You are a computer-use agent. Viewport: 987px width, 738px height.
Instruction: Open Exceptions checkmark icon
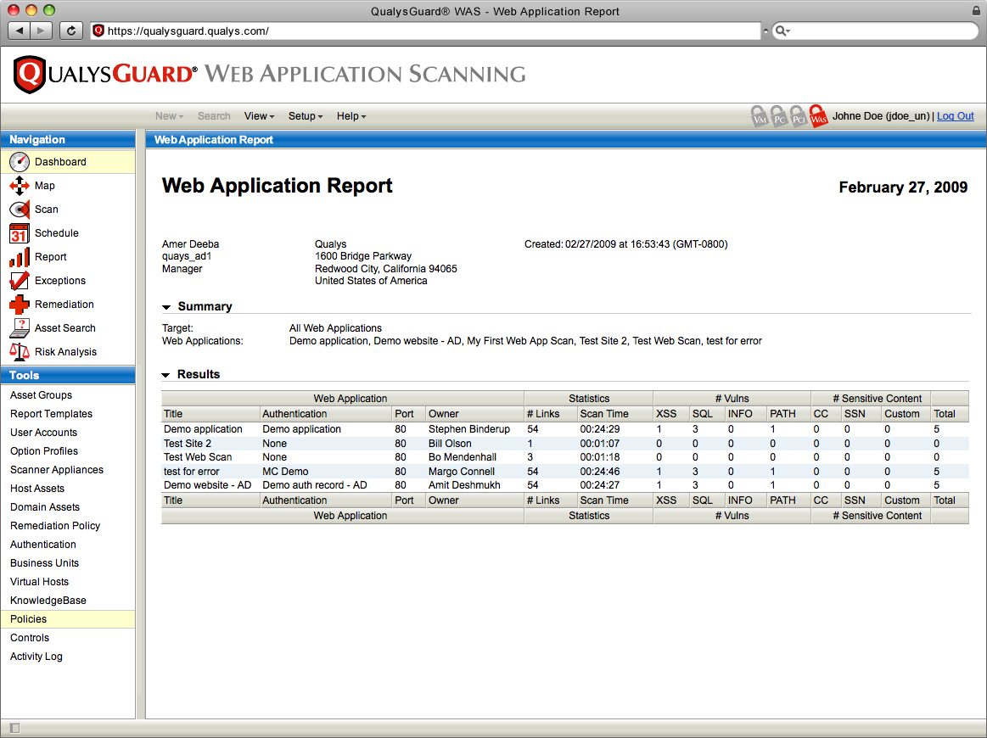(20, 281)
